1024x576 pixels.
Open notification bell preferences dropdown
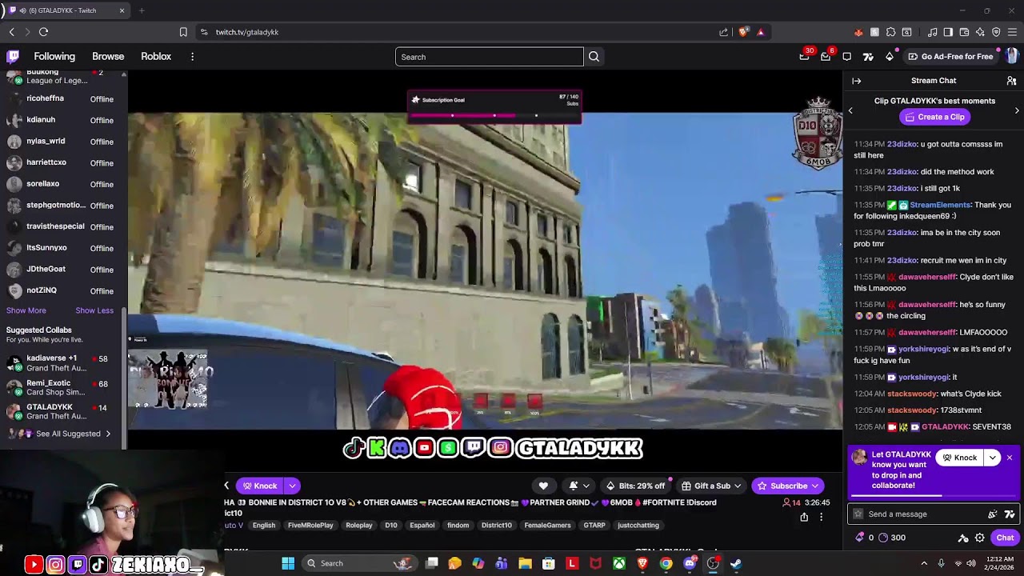(x=579, y=486)
